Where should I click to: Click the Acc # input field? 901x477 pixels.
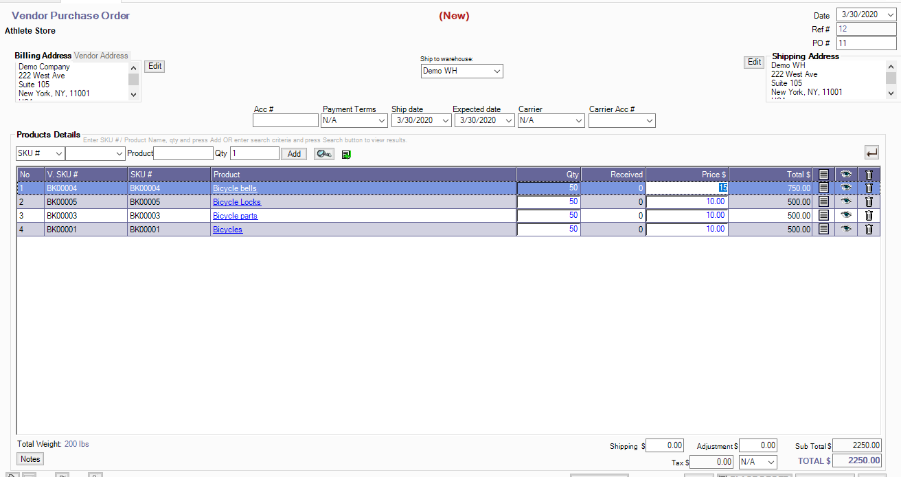pyautogui.click(x=285, y=121)
